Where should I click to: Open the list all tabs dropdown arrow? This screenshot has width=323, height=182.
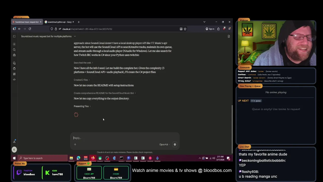[x=204, y=22]
